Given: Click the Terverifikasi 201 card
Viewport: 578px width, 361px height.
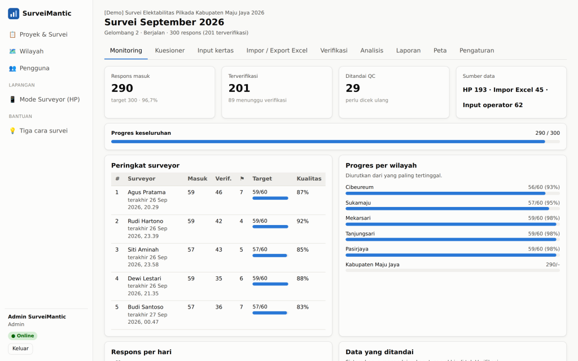Looking at the screenshot, I should 277,93.
